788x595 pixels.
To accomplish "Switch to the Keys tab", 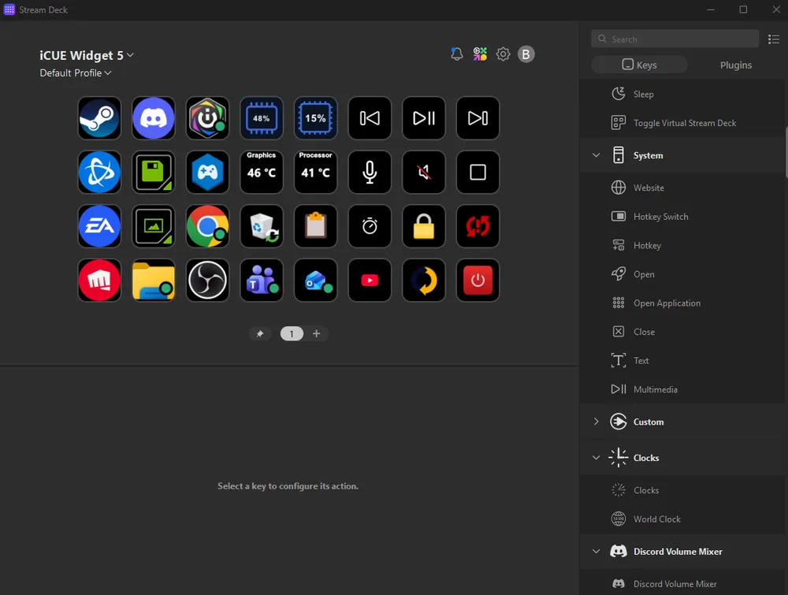I will (x=639, y=65).
